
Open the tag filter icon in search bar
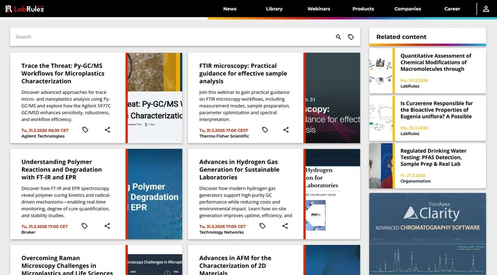tap(351, 37)
